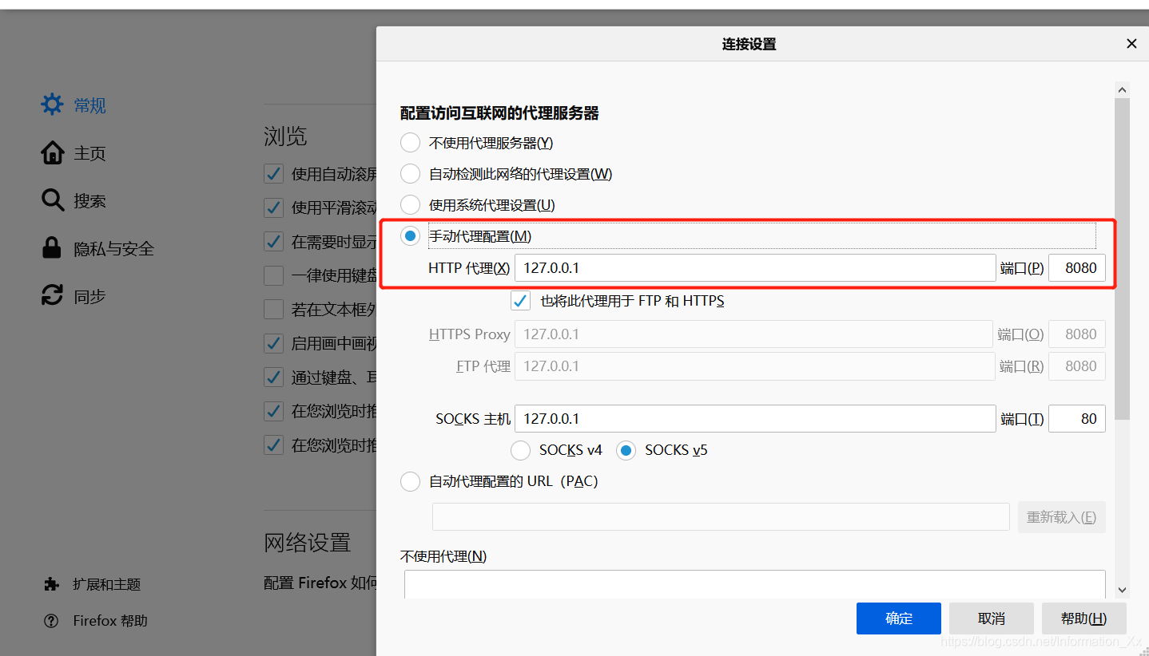The width and height of the screenshot is (1149, 656).
Task: Click the 重新载入 button
Action: coord(1061,516)
